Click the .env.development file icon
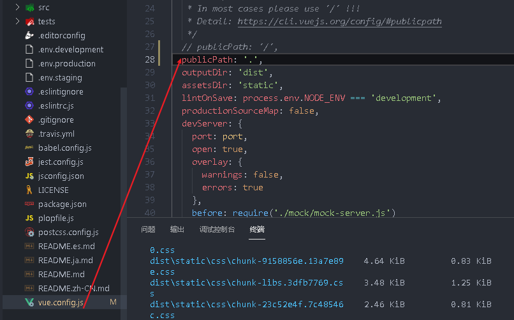This screenshot has height=320, width=514. (29, 50)
